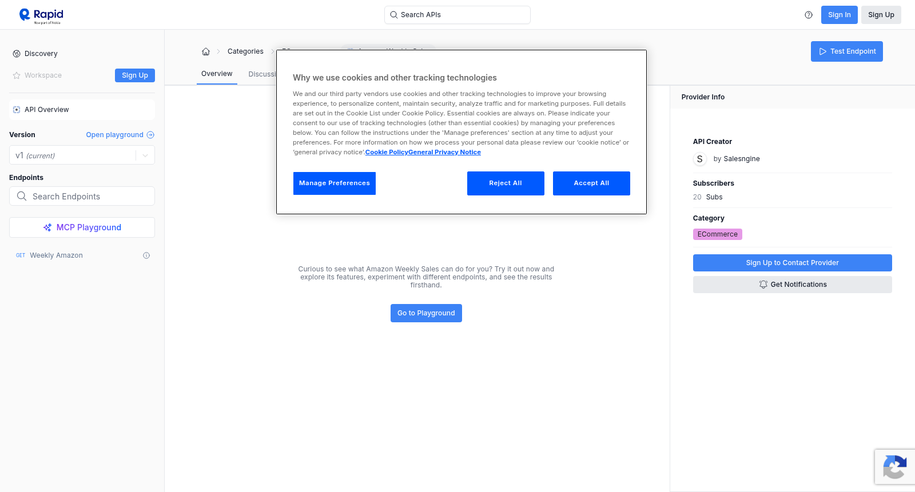Click the Salesngine creator avatar
Viewport: 915px width, 492px height.
700,159
